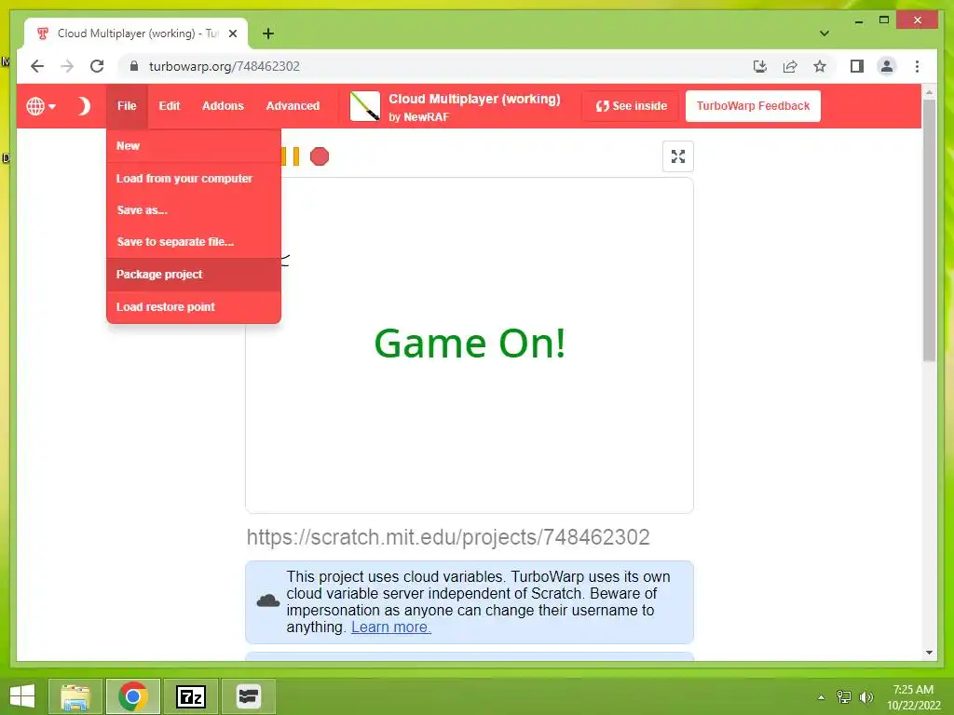Open the Learn more link

tap(390, 627)
